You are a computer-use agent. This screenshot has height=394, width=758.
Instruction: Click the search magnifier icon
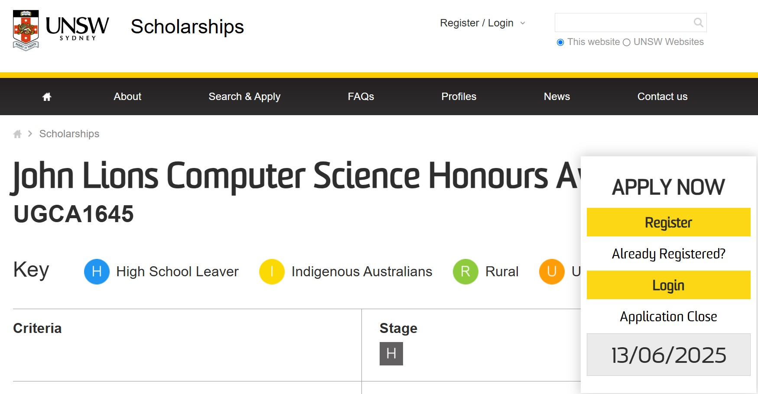(698, 23)
